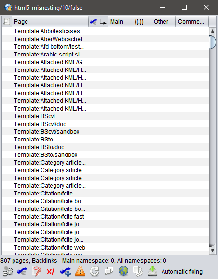Click the scrollbar down arrow
The image size is (218, 279).
[212, 251]
